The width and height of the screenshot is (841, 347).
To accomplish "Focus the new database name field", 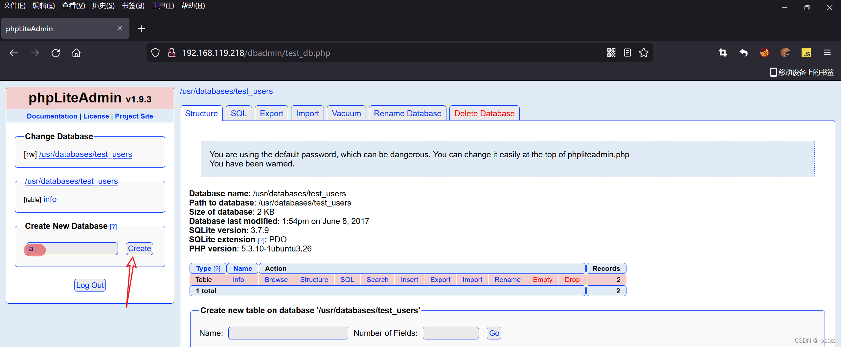I will click(72, 249).
